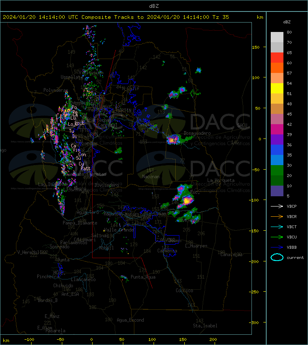Click the '200' tick on the horizontal axis
The height and width of the screenshot is (345, 308).
pos(213,340)
